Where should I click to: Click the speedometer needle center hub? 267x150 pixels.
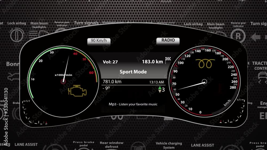pyautogui.click(x=204, y=82)
